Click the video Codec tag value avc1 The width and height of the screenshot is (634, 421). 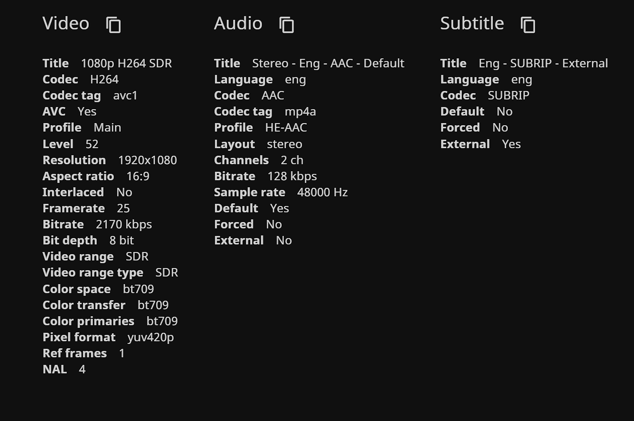click(125, 95)
